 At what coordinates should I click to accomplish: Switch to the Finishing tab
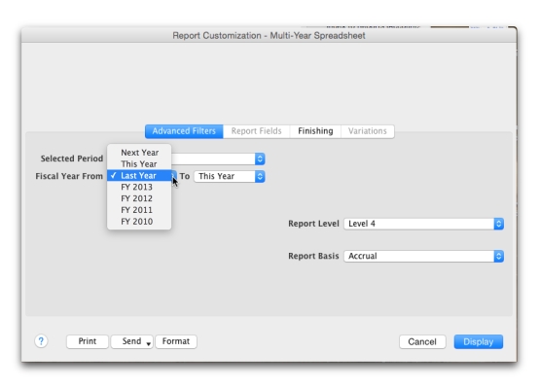tap(315, 131)
